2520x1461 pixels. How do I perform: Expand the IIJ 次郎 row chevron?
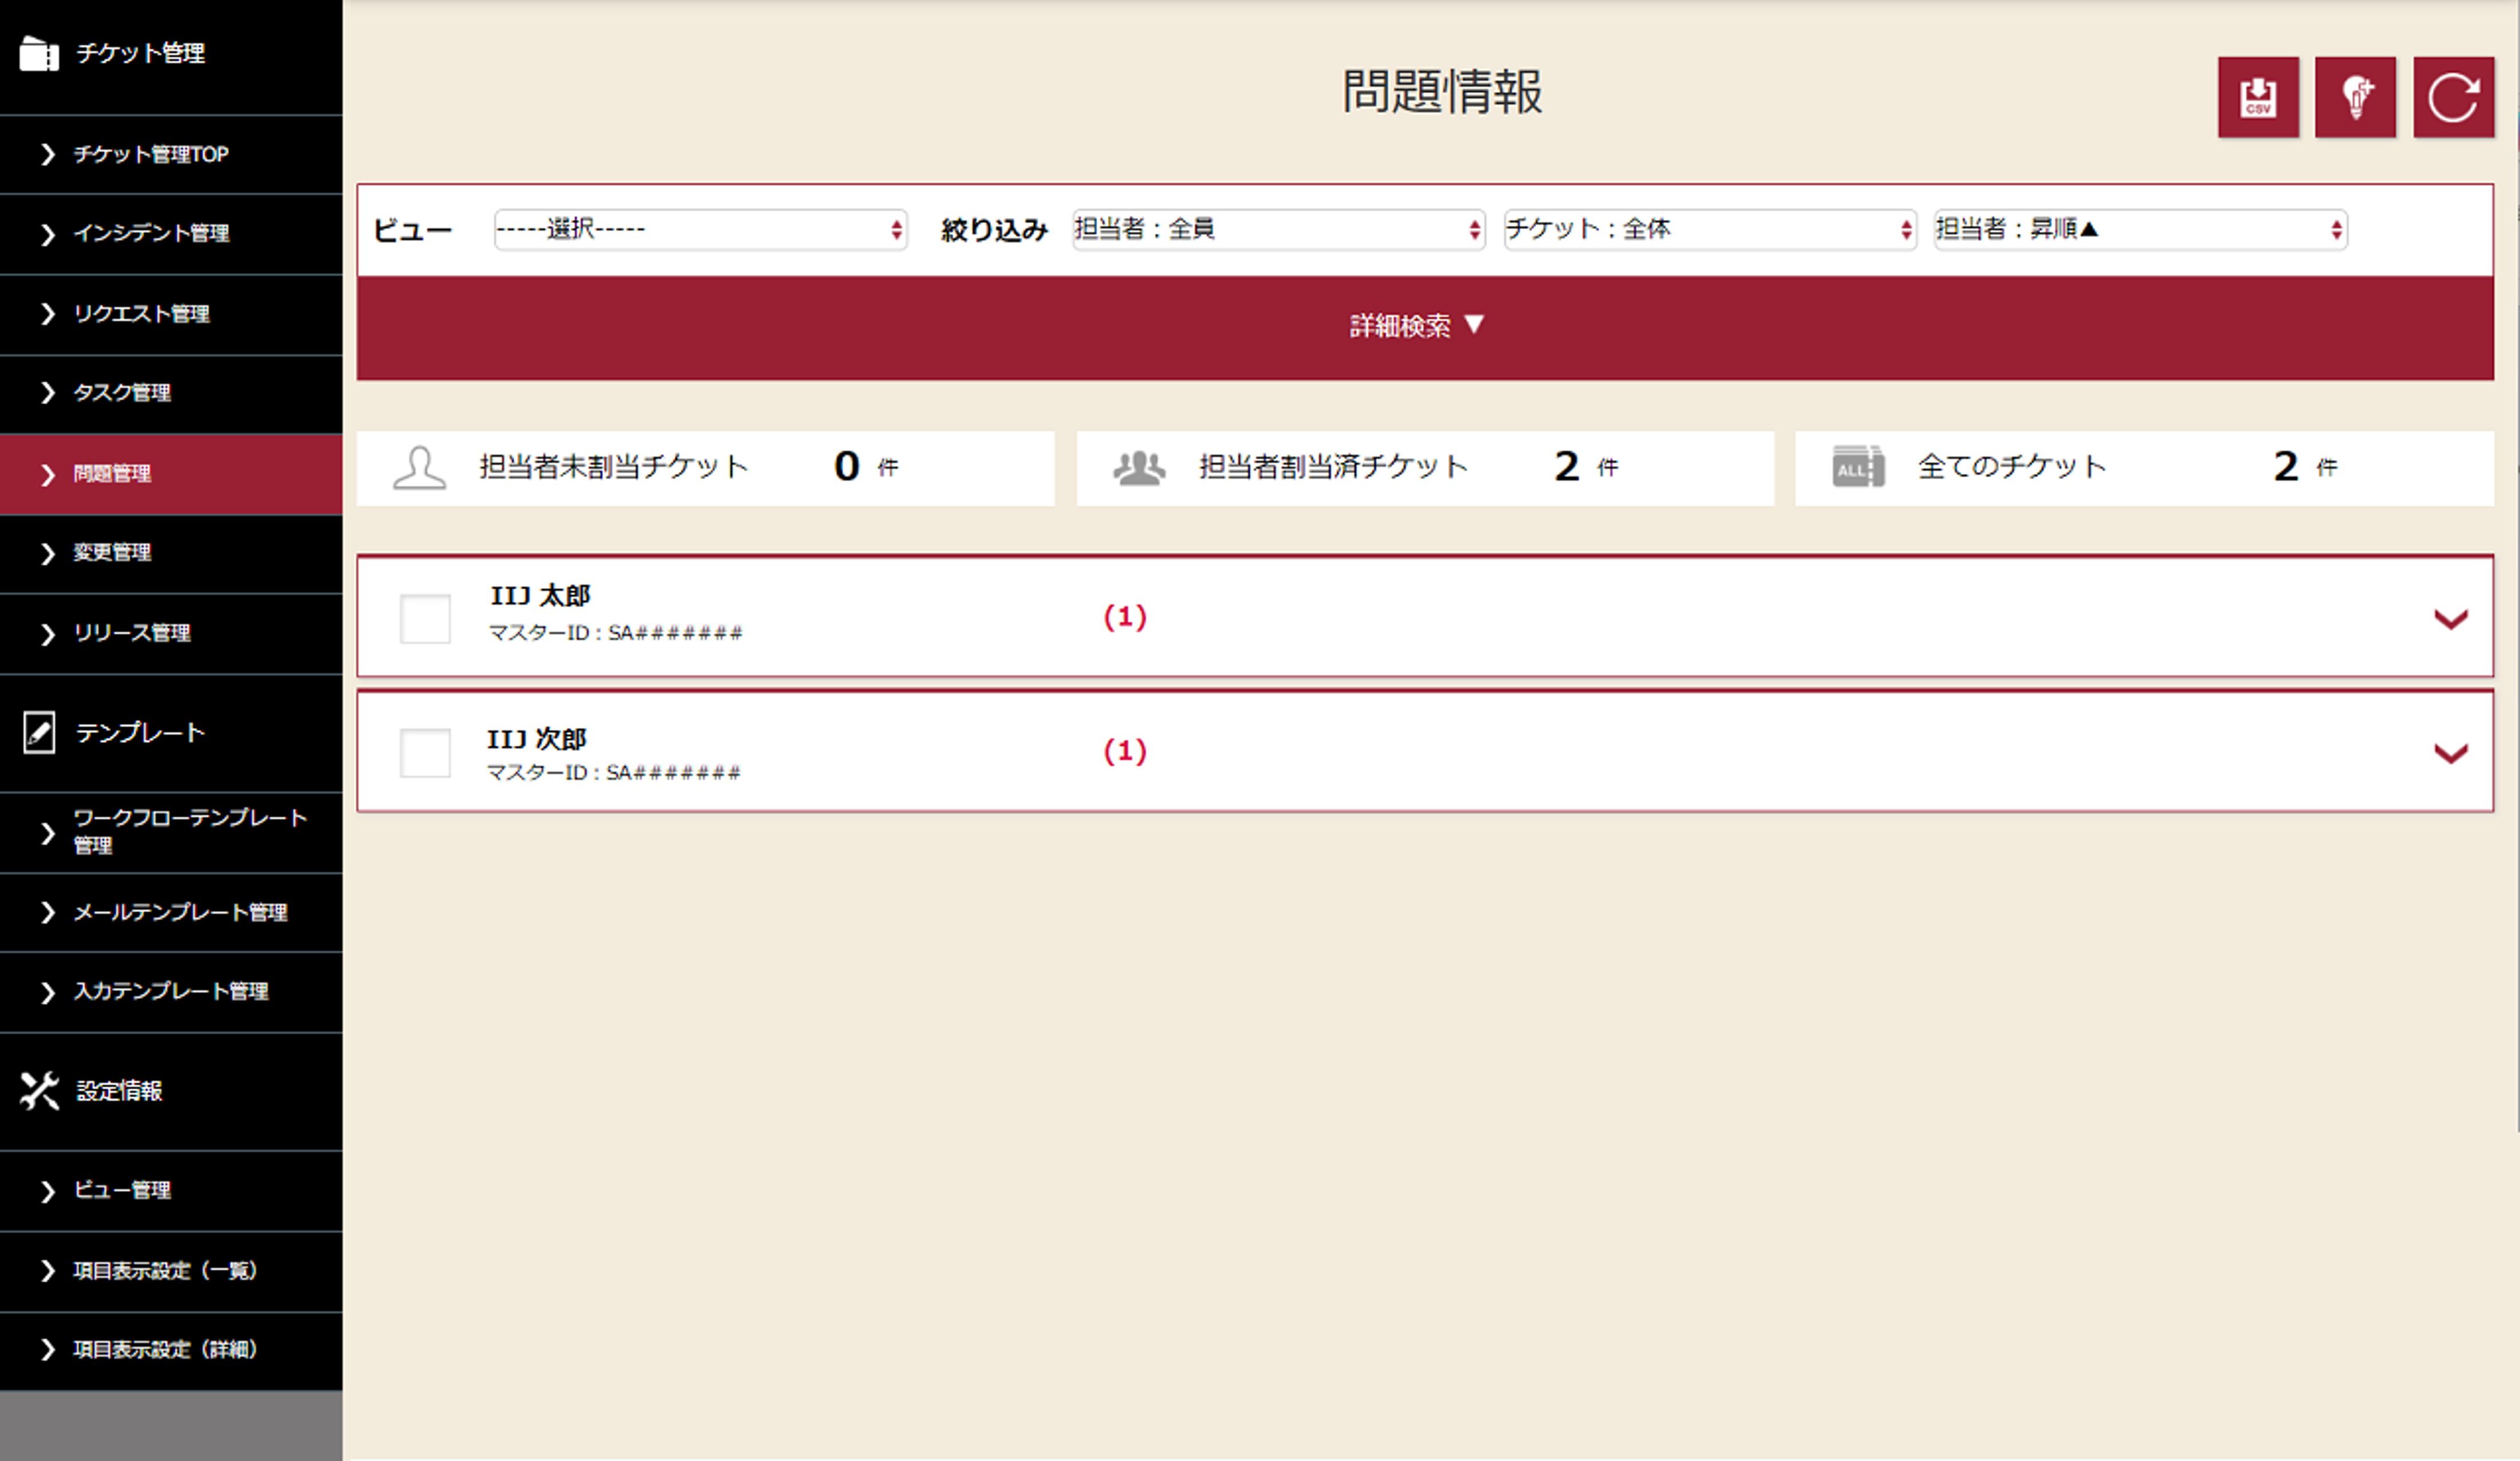(x=2450, y=753)
